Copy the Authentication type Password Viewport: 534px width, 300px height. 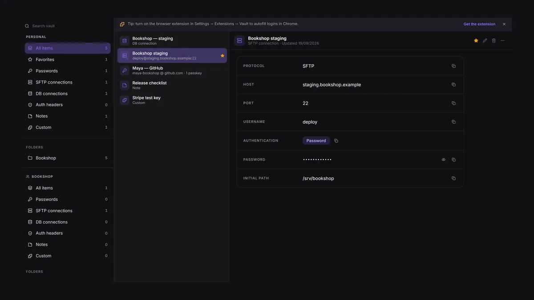click(336, 141)
